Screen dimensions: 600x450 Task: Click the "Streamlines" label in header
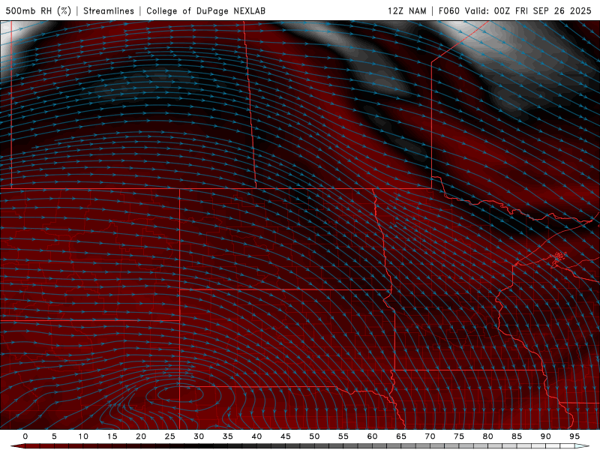pyautogui.click(x=109, y=10)
